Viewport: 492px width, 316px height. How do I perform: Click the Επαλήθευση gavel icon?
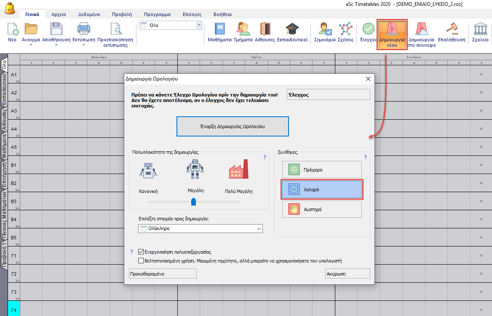coord(452,29)
